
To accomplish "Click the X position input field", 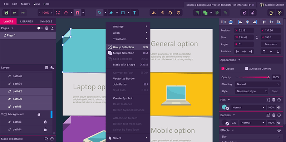I will tap(244, 30).
